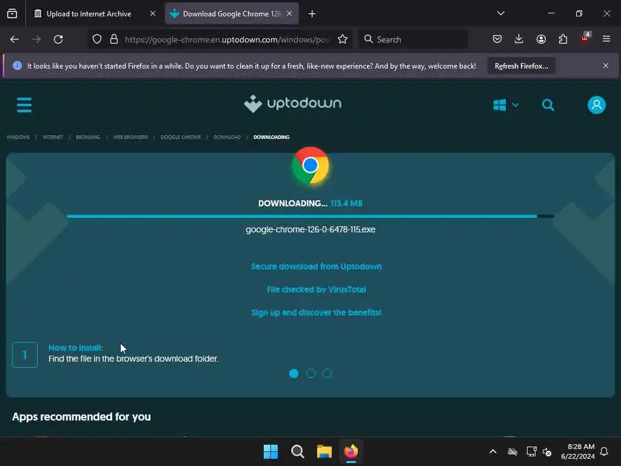Open the DOWNLOAD breadcrumb link

click(227, 137)
